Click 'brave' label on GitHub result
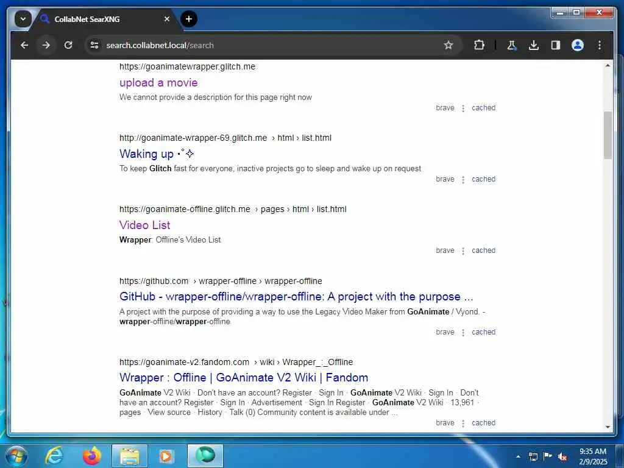624x468 pixels. click(x=445, y=332)
